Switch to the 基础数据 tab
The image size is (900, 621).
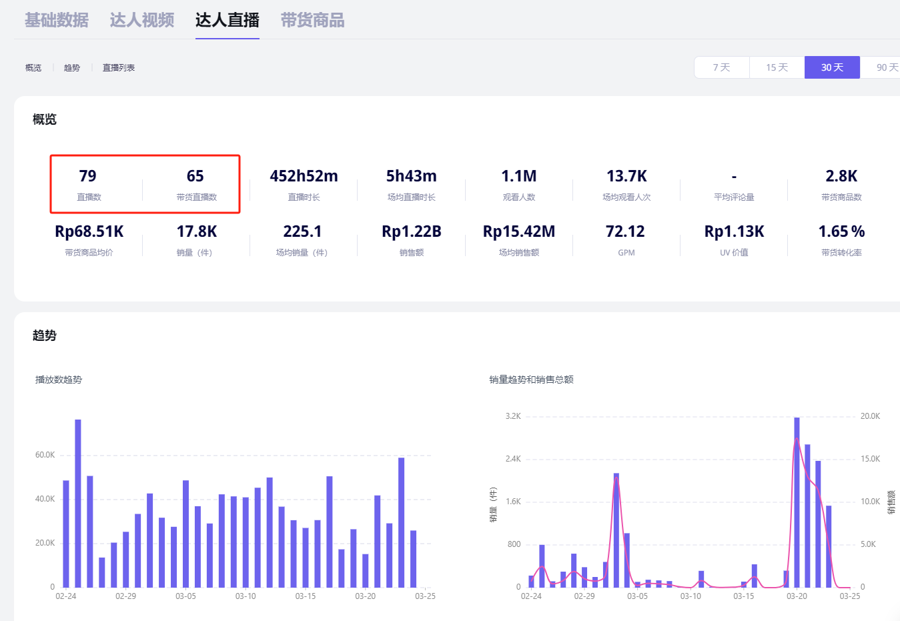57,20
